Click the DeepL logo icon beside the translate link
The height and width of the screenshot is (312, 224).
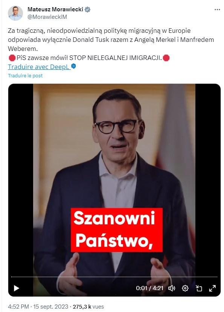tap(73, 66)
